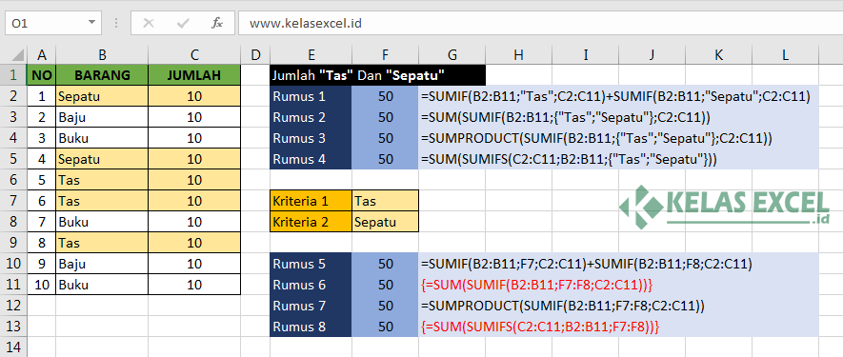Select Rumus 1 result cell 50

click(x=385, y=96)
